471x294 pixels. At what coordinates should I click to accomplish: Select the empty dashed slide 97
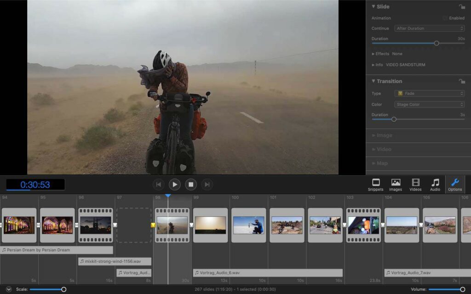134,225
